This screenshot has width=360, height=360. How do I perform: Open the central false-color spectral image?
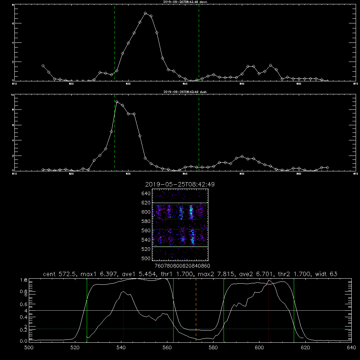[180, 225]
